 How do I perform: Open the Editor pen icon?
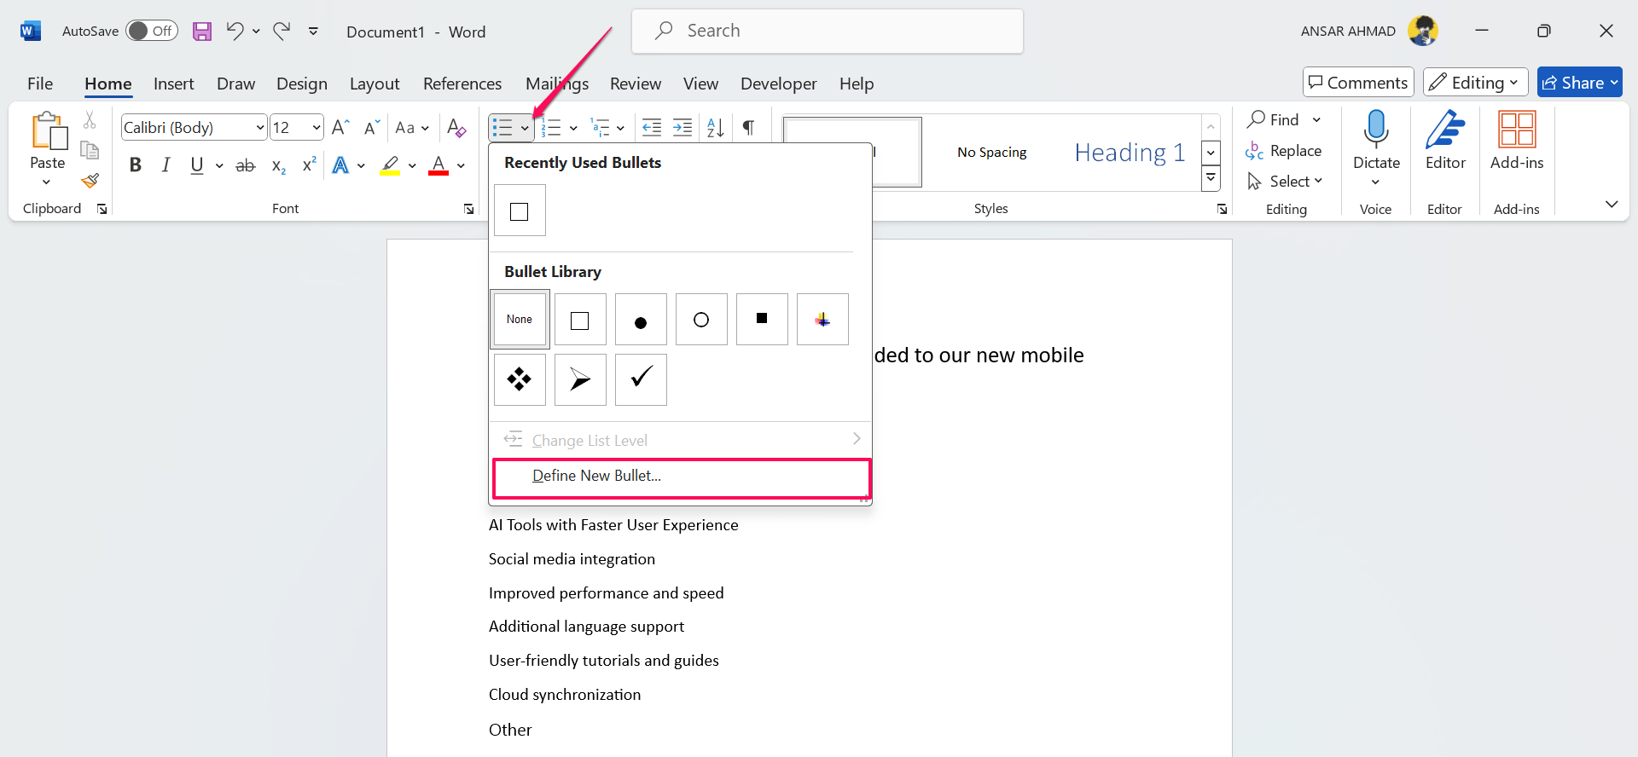(1446, 129)
